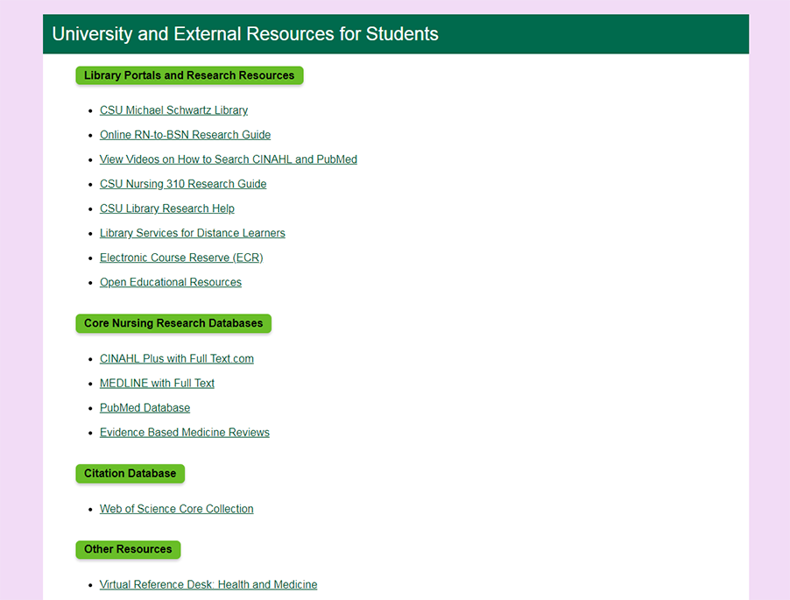Open Evidence Based Medicine Reviews

(x=184, y=432)
